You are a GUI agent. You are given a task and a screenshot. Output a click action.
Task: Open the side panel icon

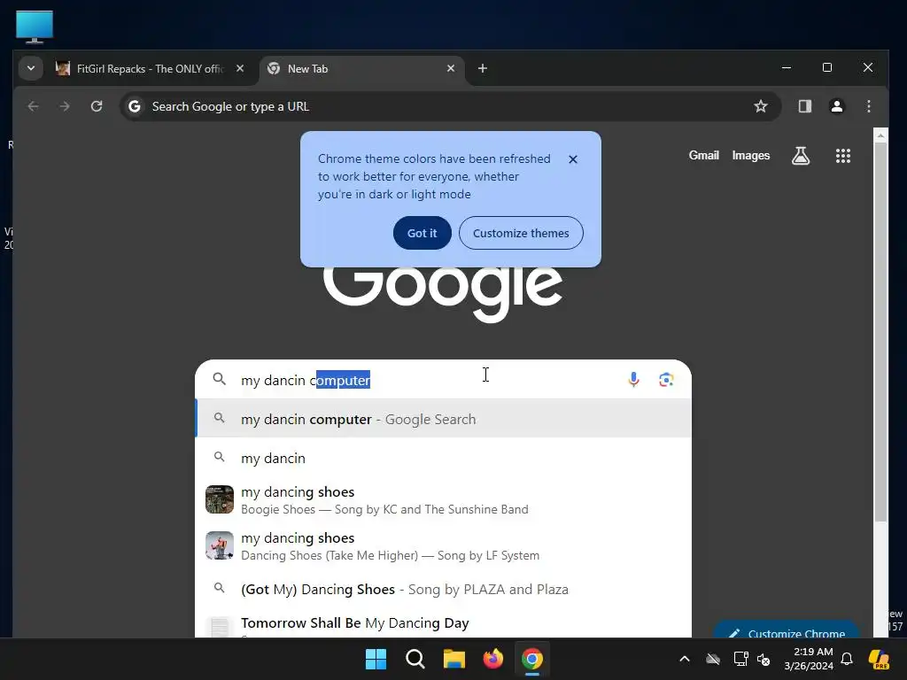point(804,106)
